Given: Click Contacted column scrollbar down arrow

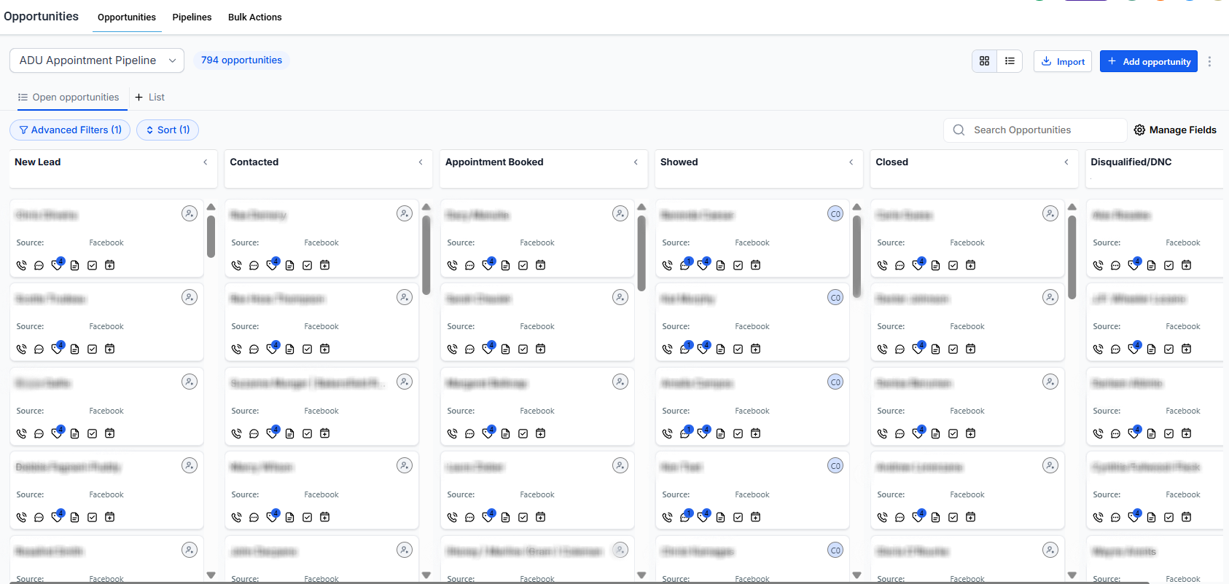Looking at the screenshot, I should click(426, 575).
